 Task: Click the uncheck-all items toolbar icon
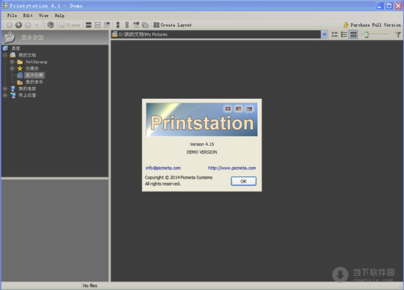127,25
